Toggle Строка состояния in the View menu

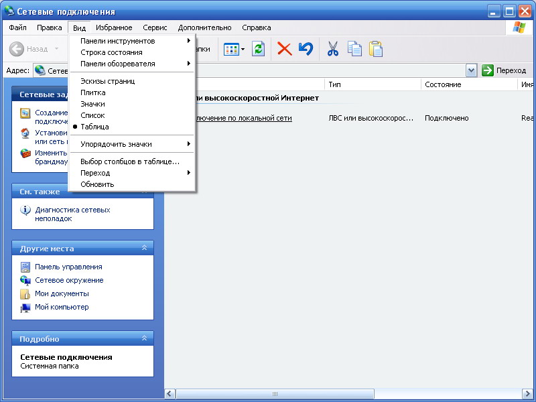111,52
